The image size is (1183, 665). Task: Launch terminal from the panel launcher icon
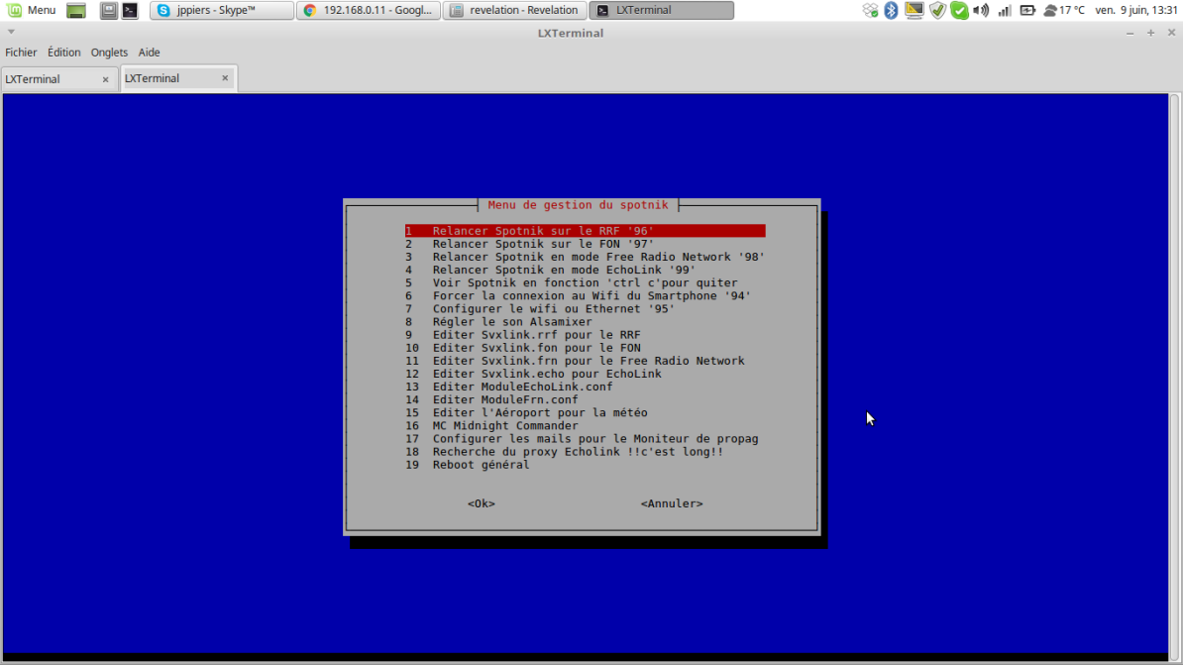pyautogui.click(x=130, y=10)
